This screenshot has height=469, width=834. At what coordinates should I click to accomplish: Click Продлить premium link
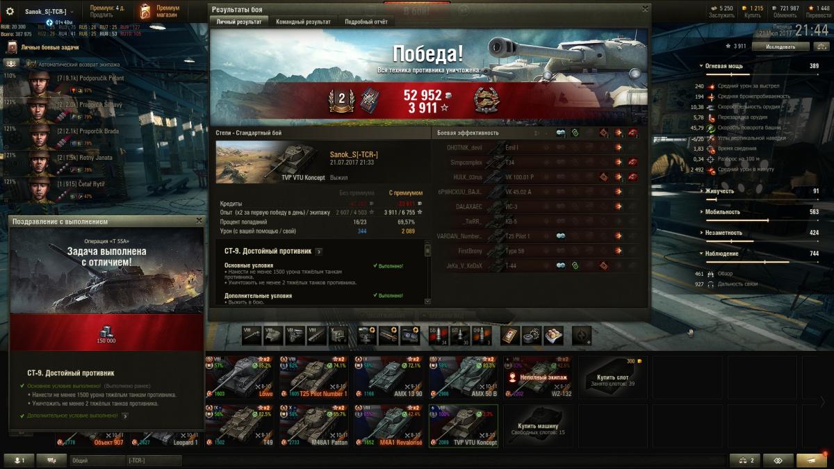point(101,15)
